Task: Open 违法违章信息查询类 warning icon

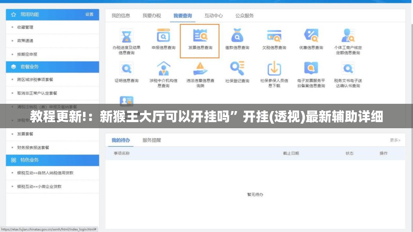Action: (x=200, y=68)
